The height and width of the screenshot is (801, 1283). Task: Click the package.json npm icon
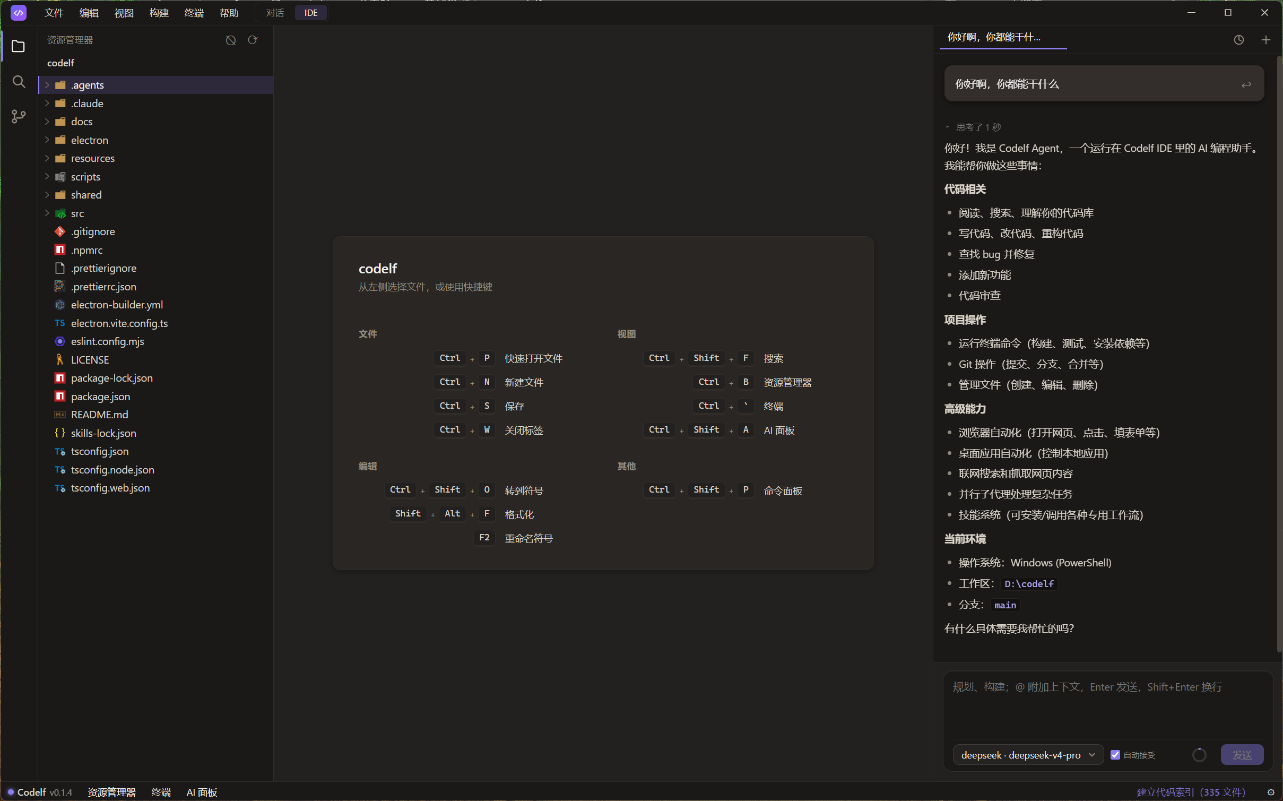pyautogui.click(x=60, y=397)
